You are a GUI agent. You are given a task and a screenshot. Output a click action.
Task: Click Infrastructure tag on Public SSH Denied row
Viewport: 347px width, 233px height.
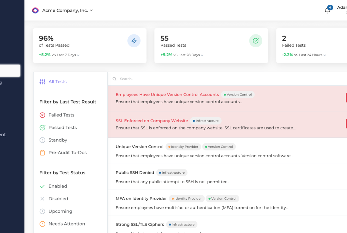point(172,173)
